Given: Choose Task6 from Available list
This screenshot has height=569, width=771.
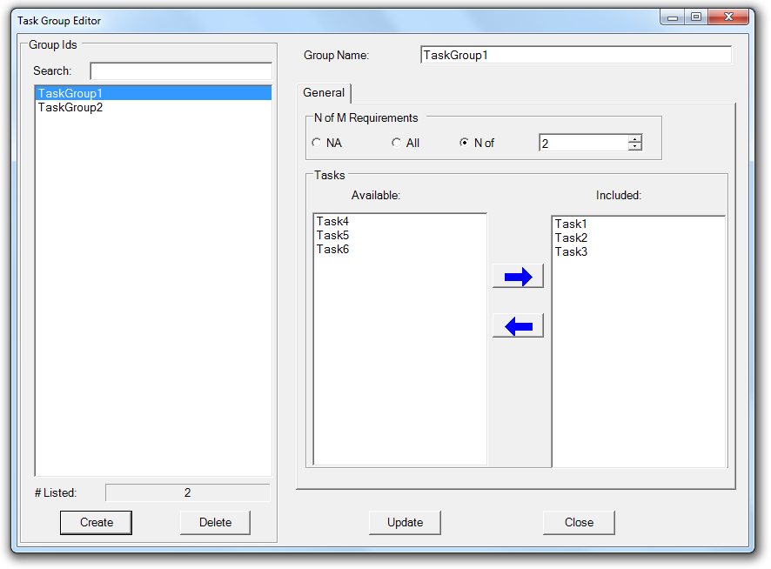Looking at the screenshot, I should [332, 250].
